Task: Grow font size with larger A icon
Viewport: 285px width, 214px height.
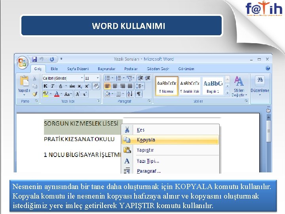Action: [78, 94]
